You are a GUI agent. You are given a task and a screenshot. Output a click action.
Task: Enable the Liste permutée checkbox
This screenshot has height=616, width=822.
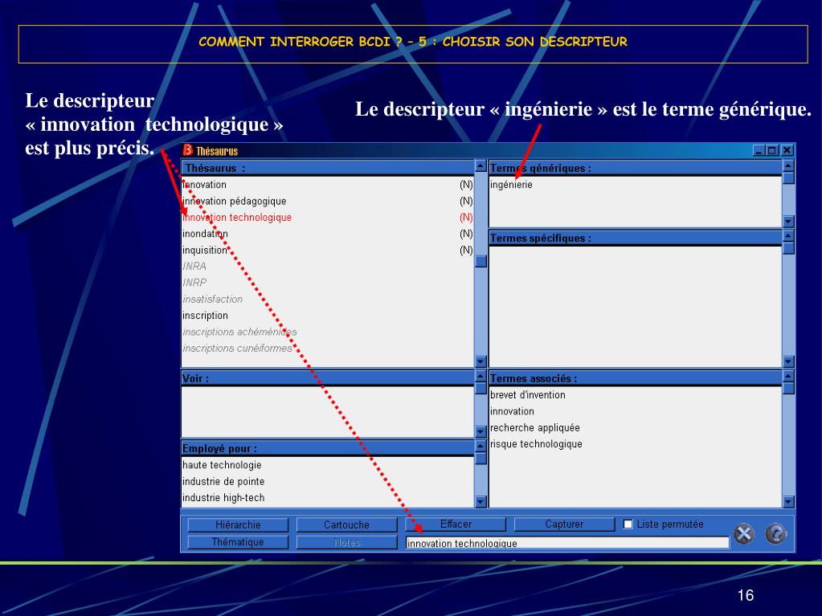point(628,524)
